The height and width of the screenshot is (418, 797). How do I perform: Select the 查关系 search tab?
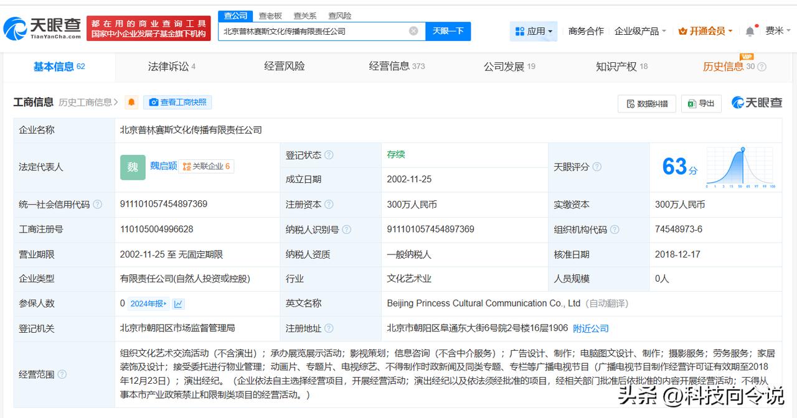pos(305,16)
